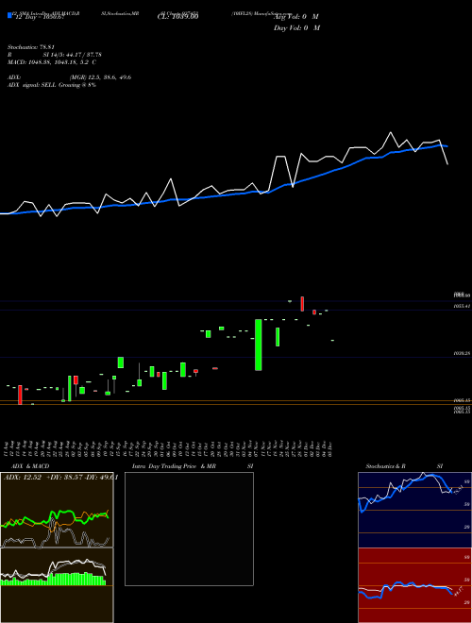Image resolution: width=472 pixels, height=623 pixels.
Task: Click the ADX signal: SELL Growing text
Action: (52, 85)
